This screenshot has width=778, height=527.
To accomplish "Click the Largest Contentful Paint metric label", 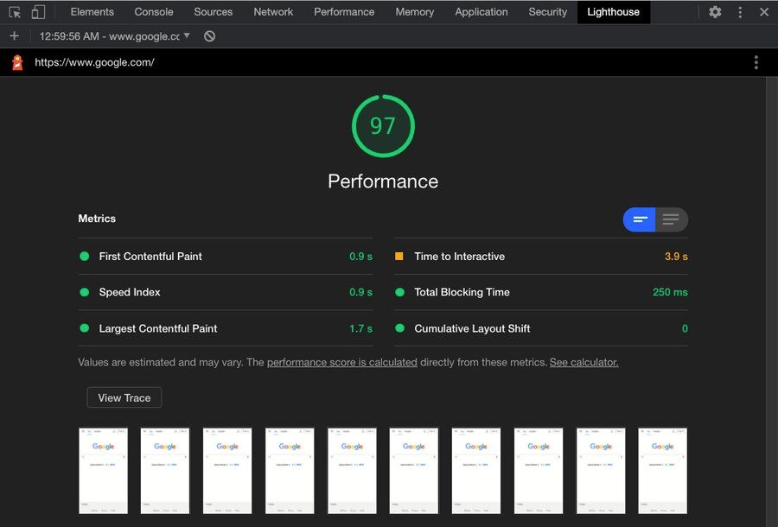I will (x=158, y=328).
